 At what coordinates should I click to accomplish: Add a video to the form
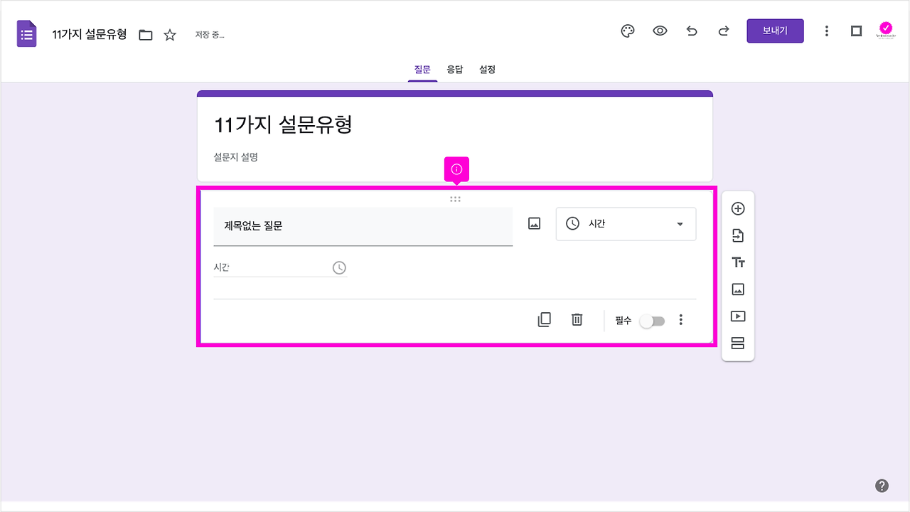point(738,316)
